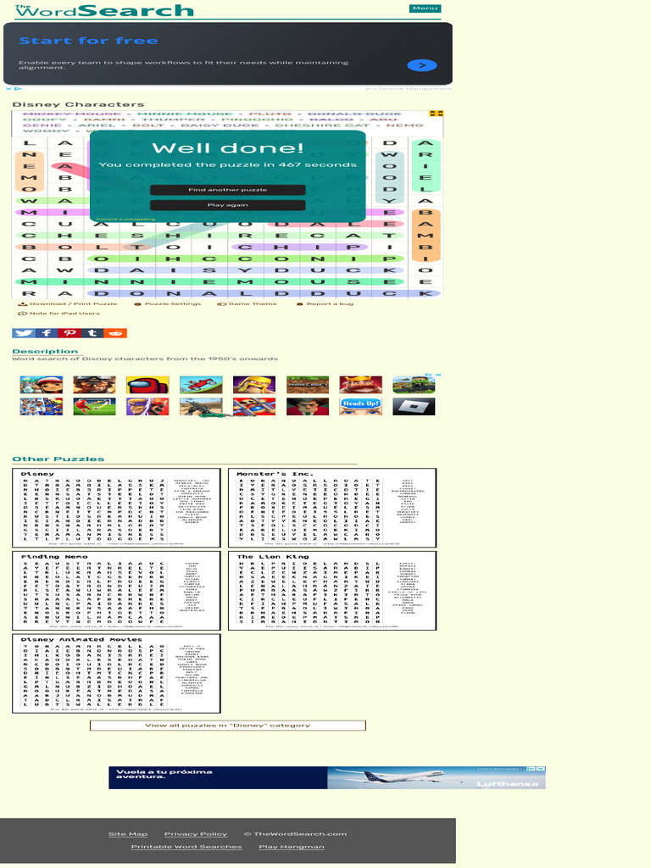Click the 'Description' heading
Image resolution: width=651 pixels, height=868 pixels.
pos(45,352)
